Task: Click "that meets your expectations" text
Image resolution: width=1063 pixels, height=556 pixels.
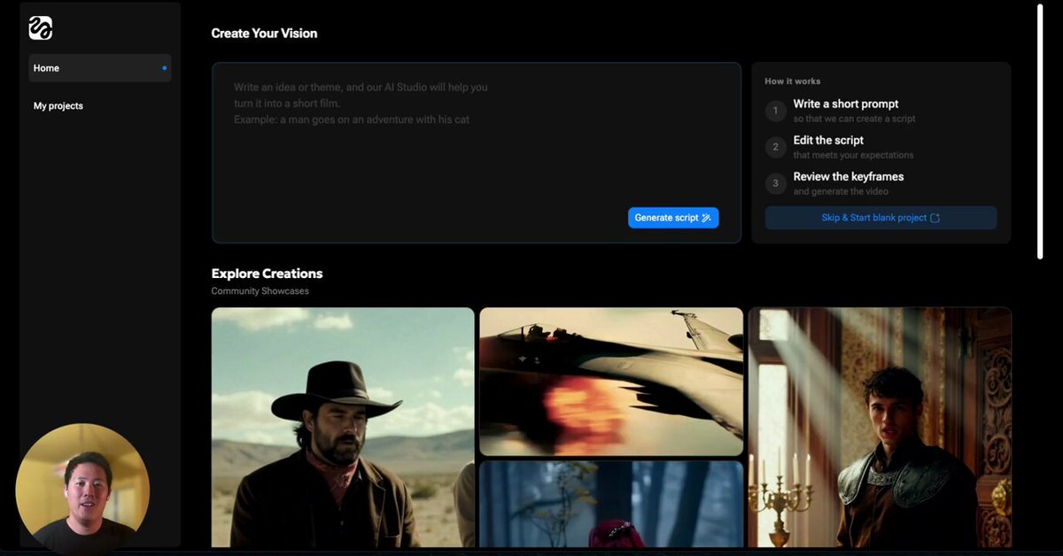Action: pyautogui.click(x=854, y=155)
